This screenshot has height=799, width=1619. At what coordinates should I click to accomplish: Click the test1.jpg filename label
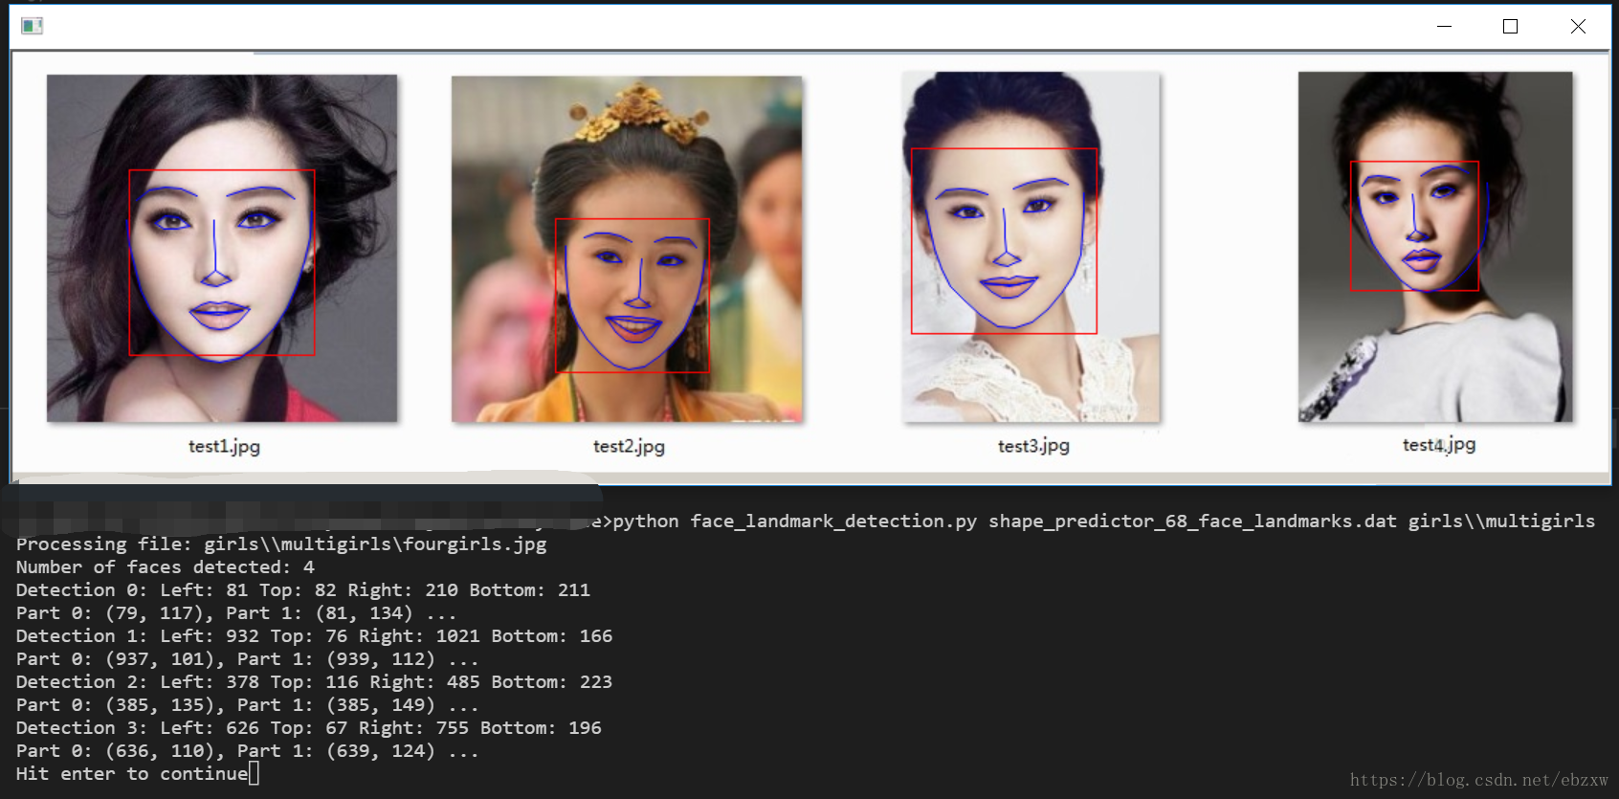[224, 446]
